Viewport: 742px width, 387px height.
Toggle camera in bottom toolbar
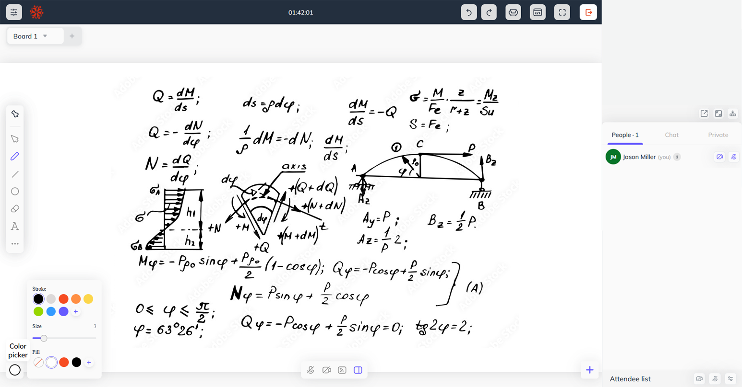point(326,370)
